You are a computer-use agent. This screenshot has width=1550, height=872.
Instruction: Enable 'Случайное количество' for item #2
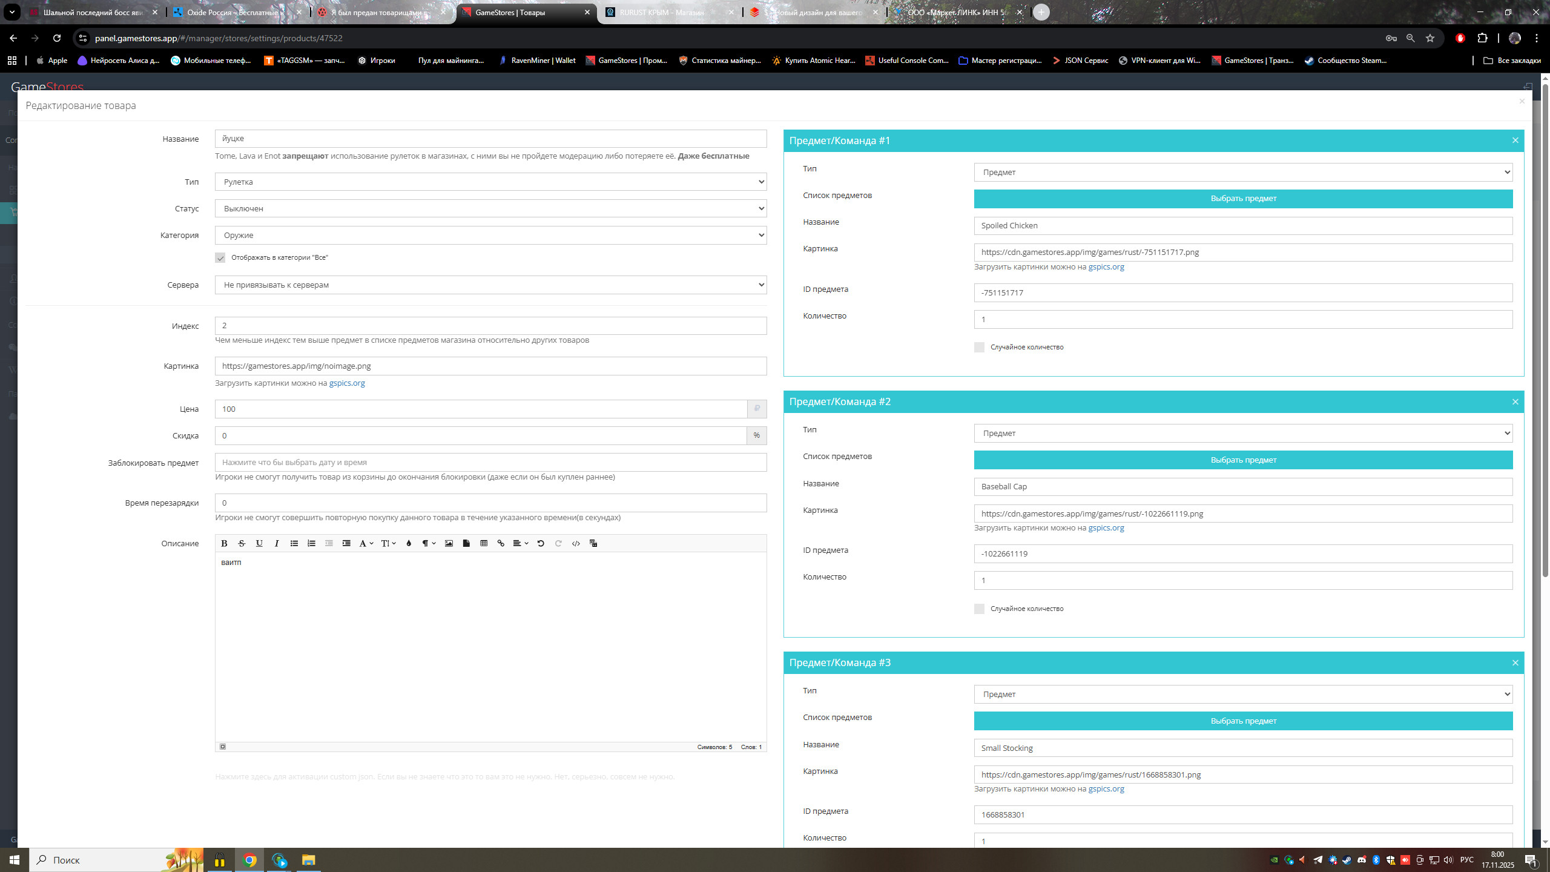pyautogui.click(x=979, y=609)
